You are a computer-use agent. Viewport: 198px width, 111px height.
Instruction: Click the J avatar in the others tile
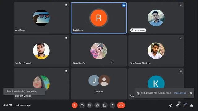(x=94, y=80)
